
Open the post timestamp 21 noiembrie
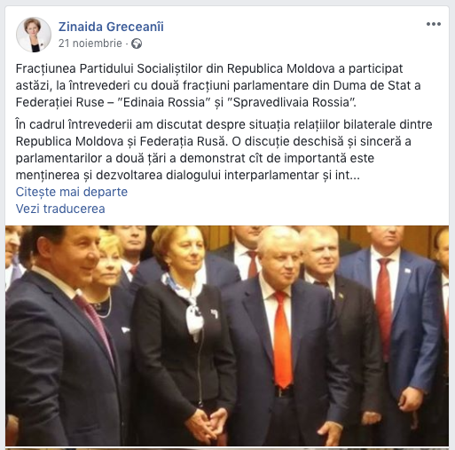tap(90, 43)
